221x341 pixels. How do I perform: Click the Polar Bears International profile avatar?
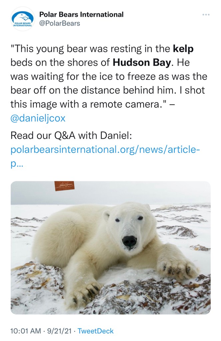[x=22, y=19]
